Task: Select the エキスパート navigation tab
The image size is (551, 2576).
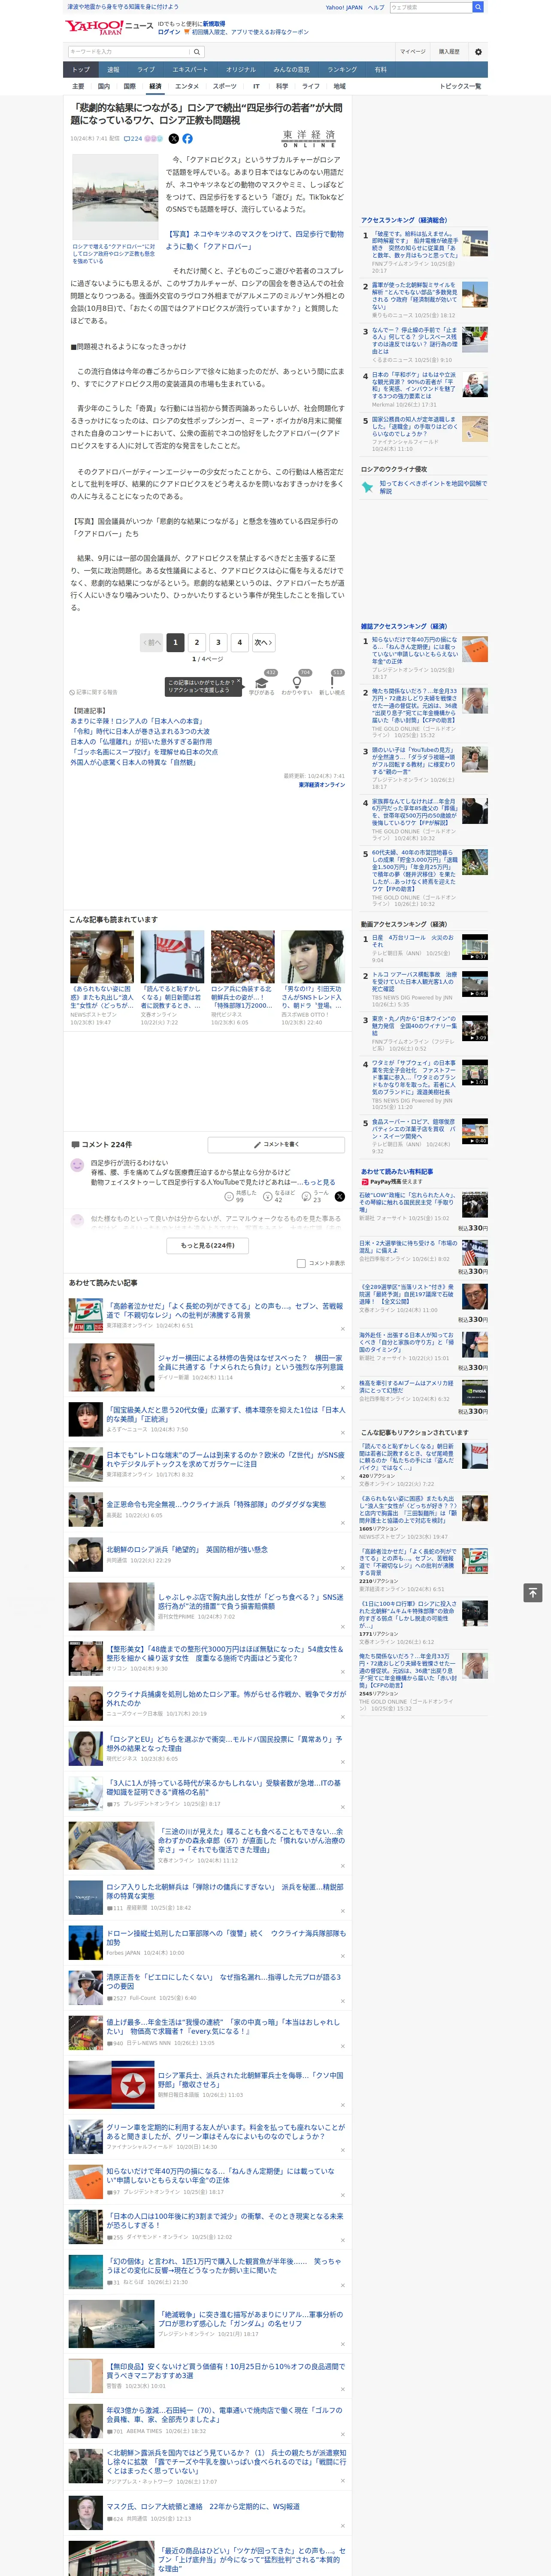Action: coord(190,69)
